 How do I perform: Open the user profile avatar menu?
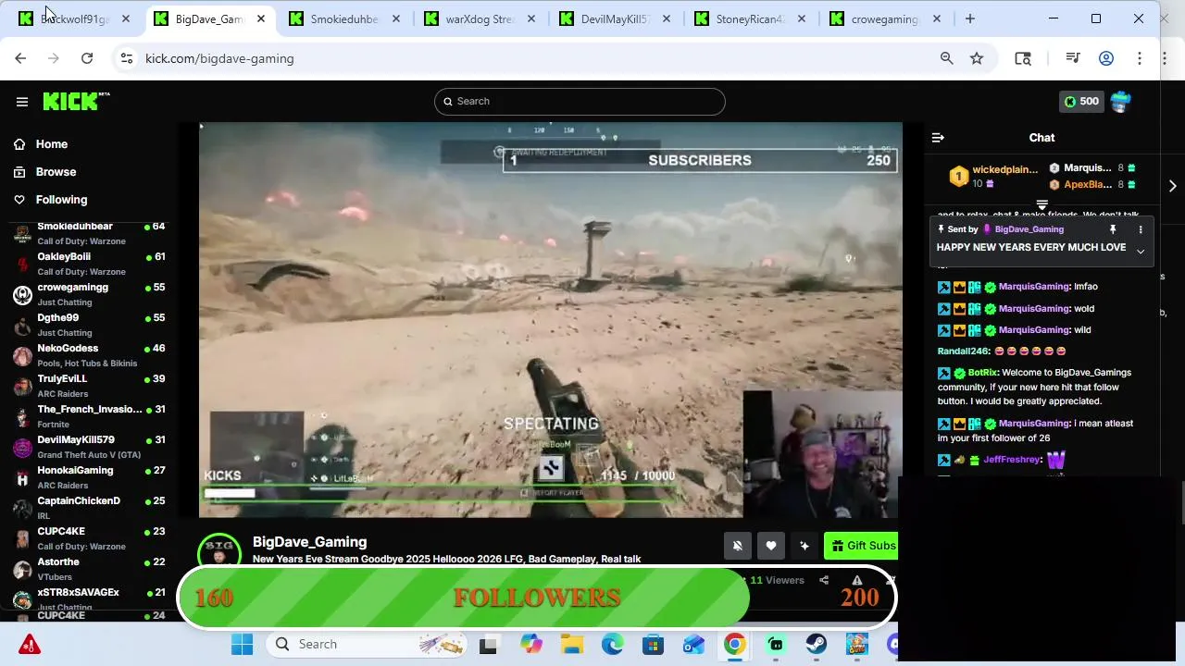(x=1120, y=102)
